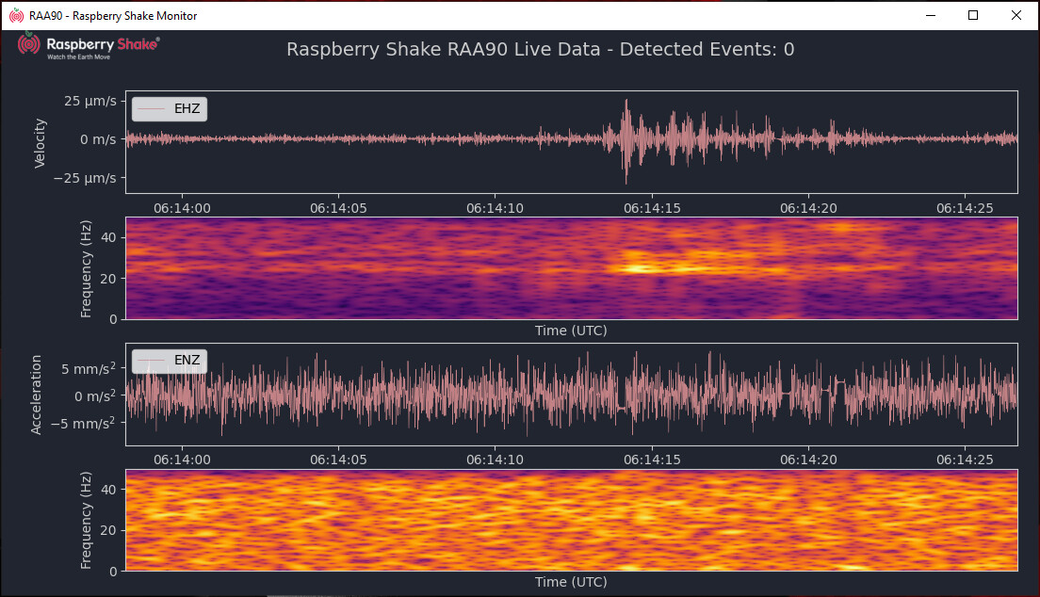Screen dimensions: 1040x597
Task: Click the window title RAA90 text
Action: (113, 15)
